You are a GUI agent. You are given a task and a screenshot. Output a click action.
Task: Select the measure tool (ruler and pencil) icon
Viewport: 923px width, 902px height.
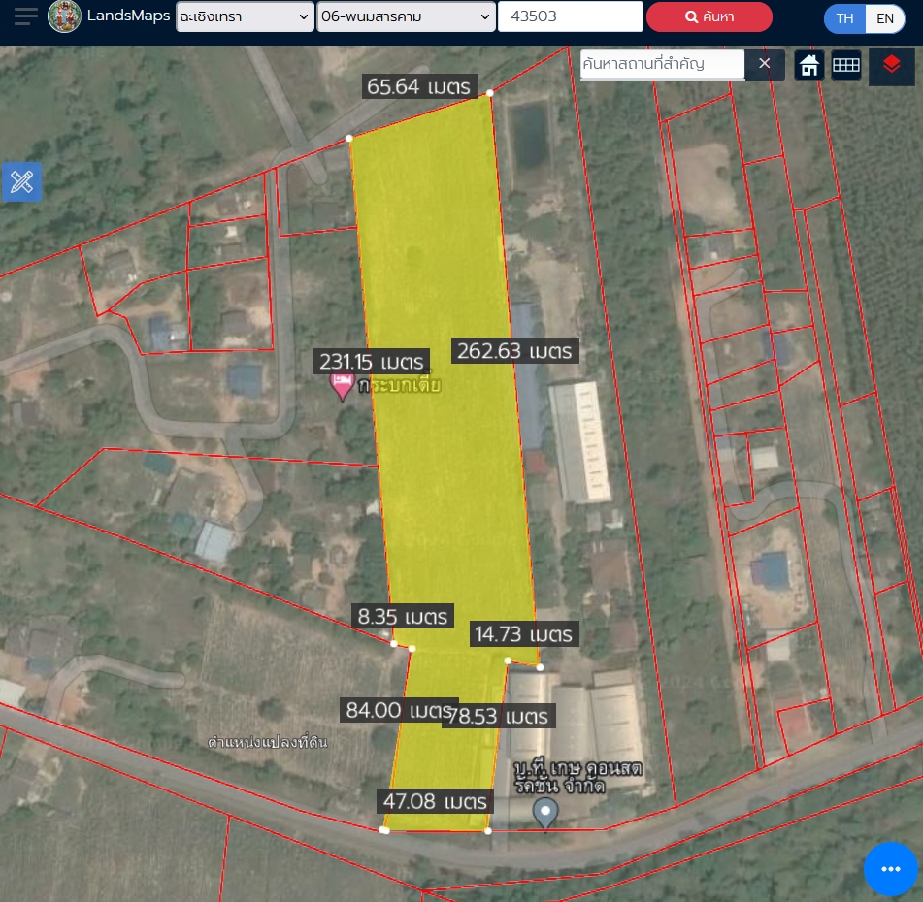[x=21, y=181]
